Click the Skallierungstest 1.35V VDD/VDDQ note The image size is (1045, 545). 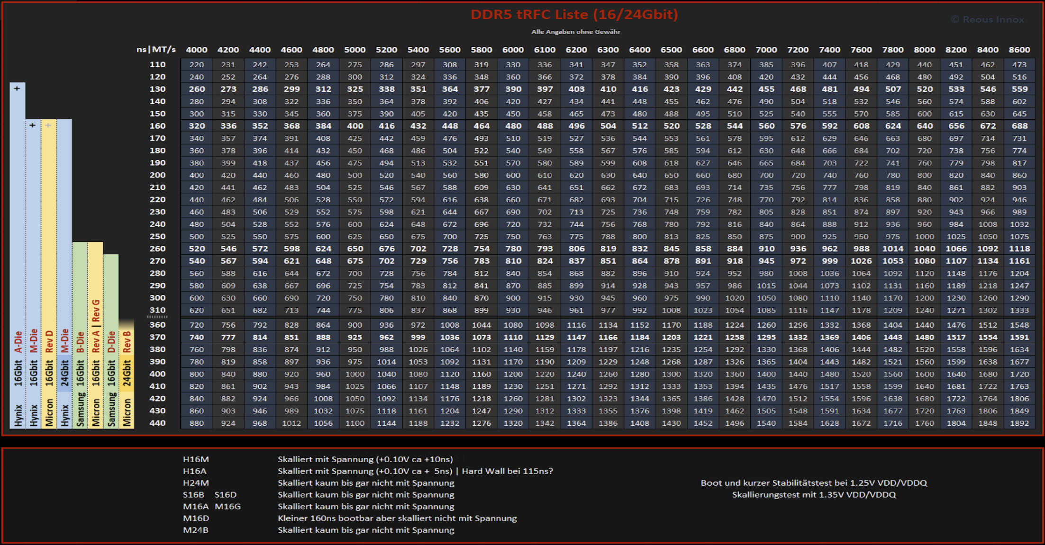pos(814,494)
